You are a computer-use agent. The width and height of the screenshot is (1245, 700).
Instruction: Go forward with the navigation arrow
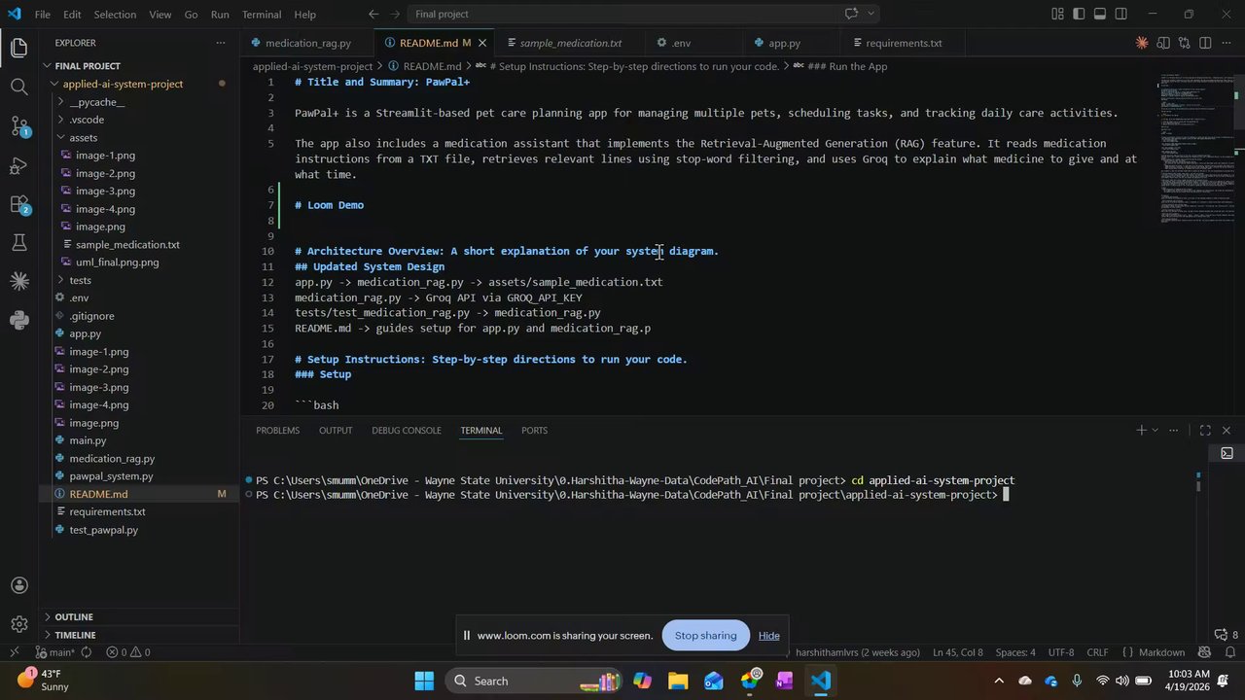397,14
